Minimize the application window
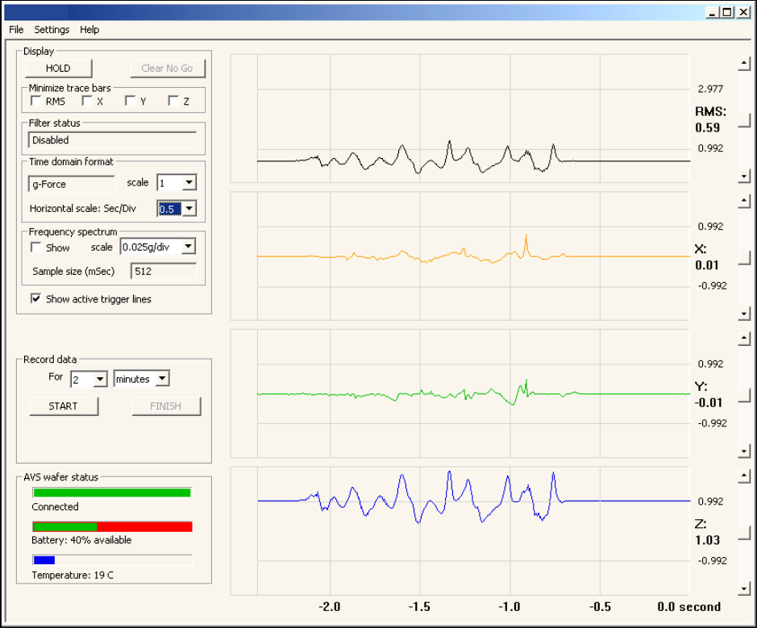Viewport: 757px width, 628px height. 712,12
